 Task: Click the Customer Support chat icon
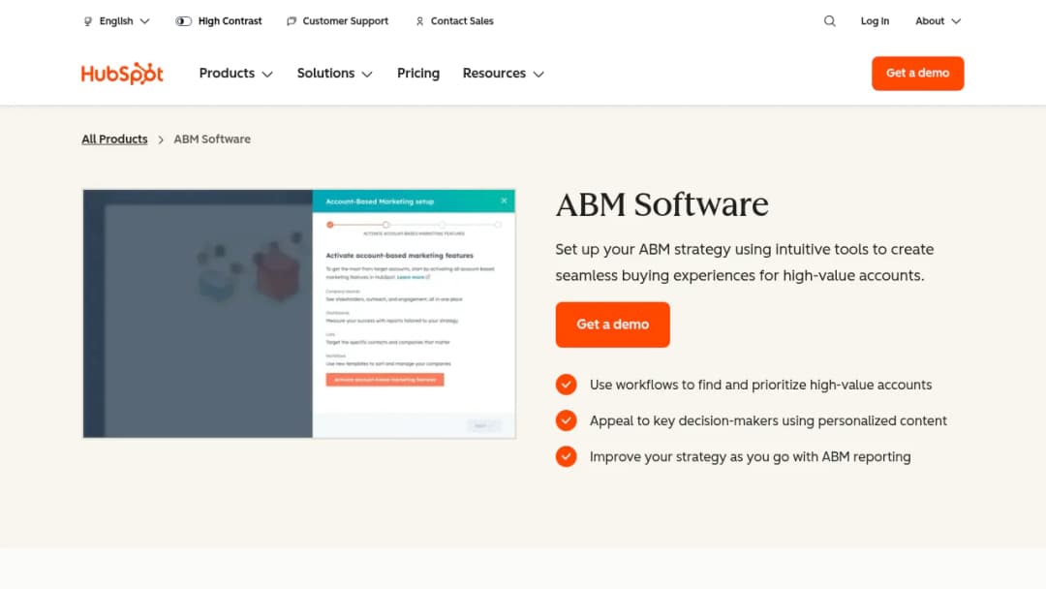[x=292, y=21]
